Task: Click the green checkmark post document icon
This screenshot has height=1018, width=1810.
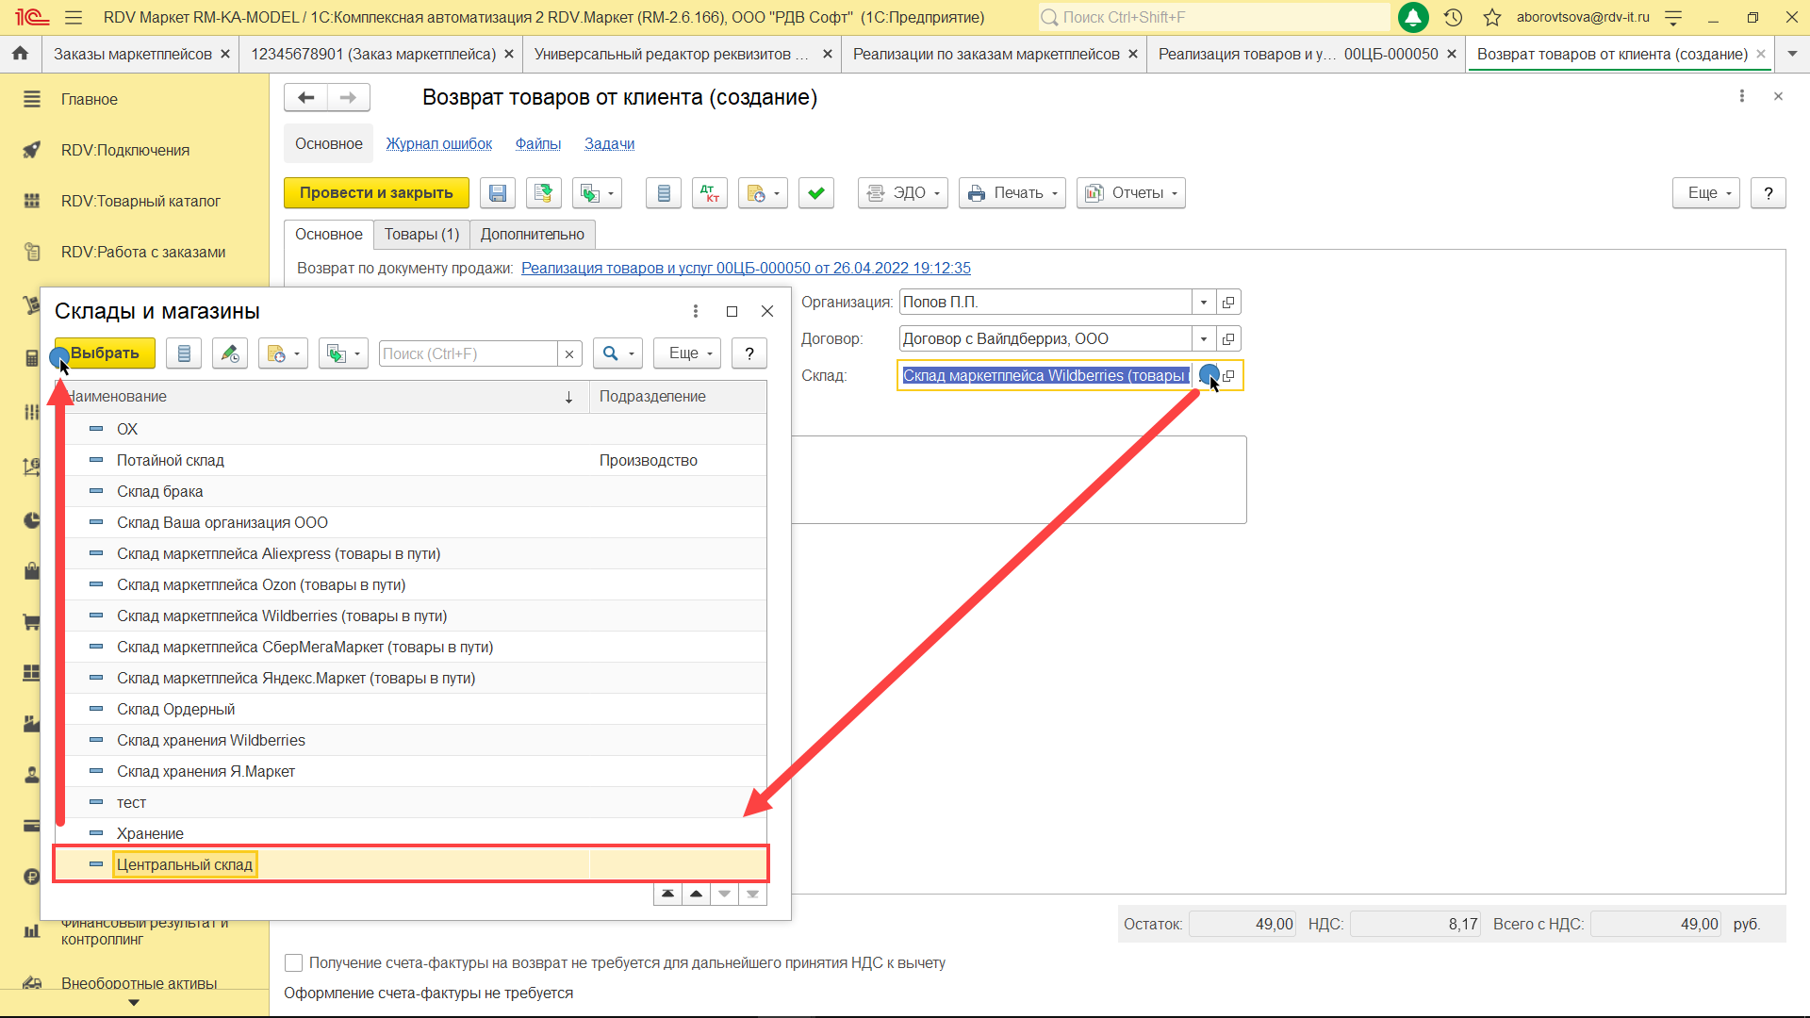Action: coord(815,193)
